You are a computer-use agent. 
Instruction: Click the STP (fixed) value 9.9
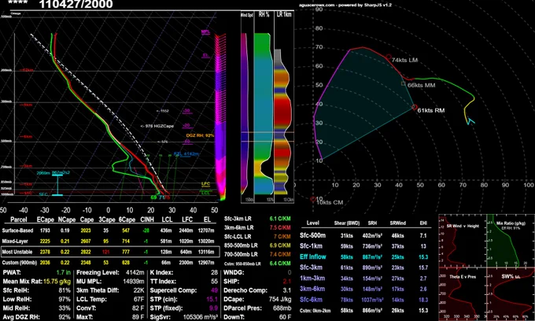pos(213,308)
